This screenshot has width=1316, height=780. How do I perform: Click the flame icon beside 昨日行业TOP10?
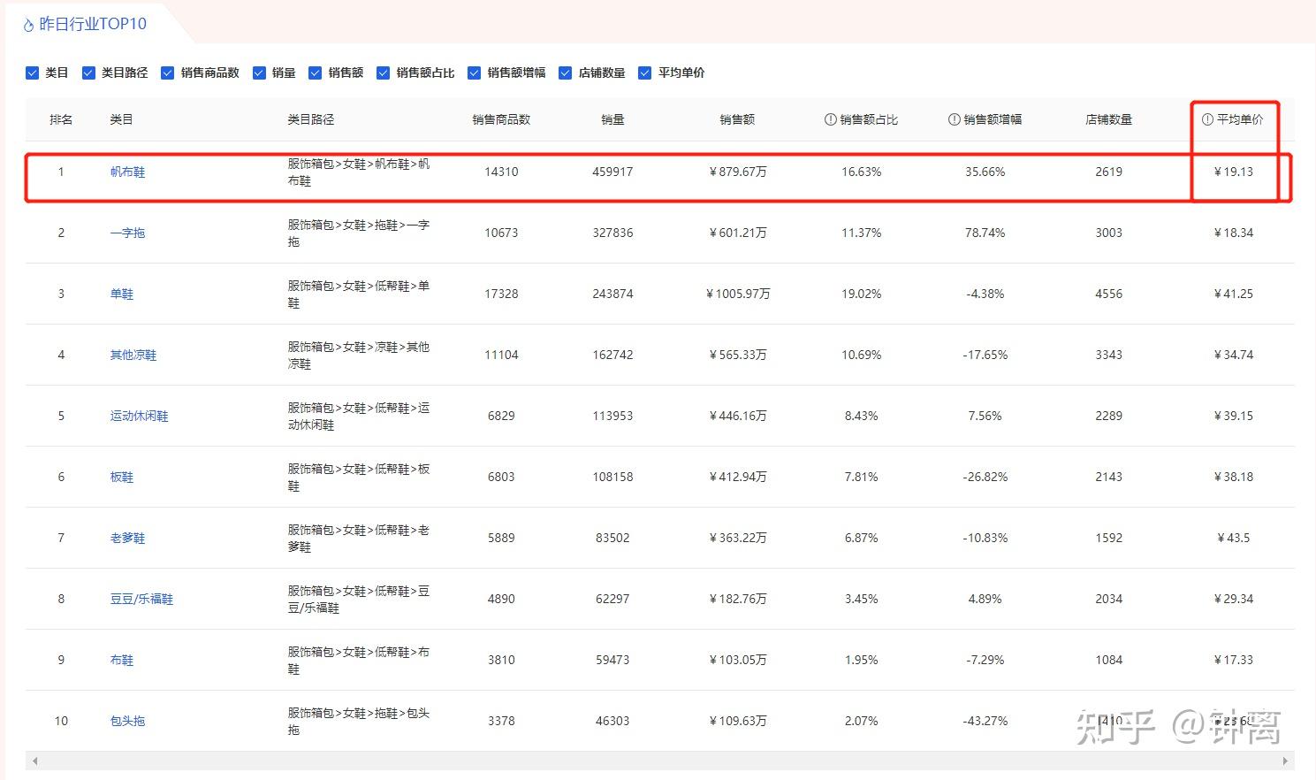[28, 26]
